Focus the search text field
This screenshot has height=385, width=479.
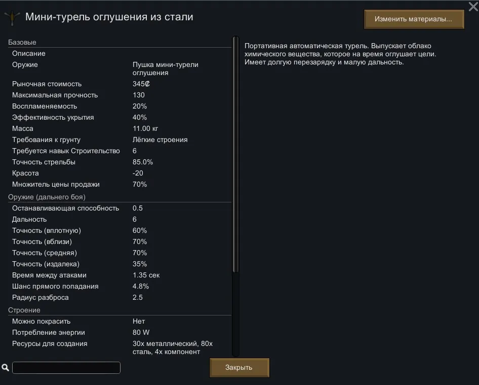[x=66, y=367]
